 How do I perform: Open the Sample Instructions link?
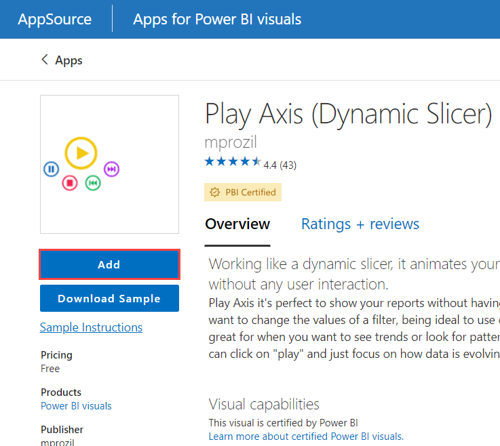coord(91,327)
